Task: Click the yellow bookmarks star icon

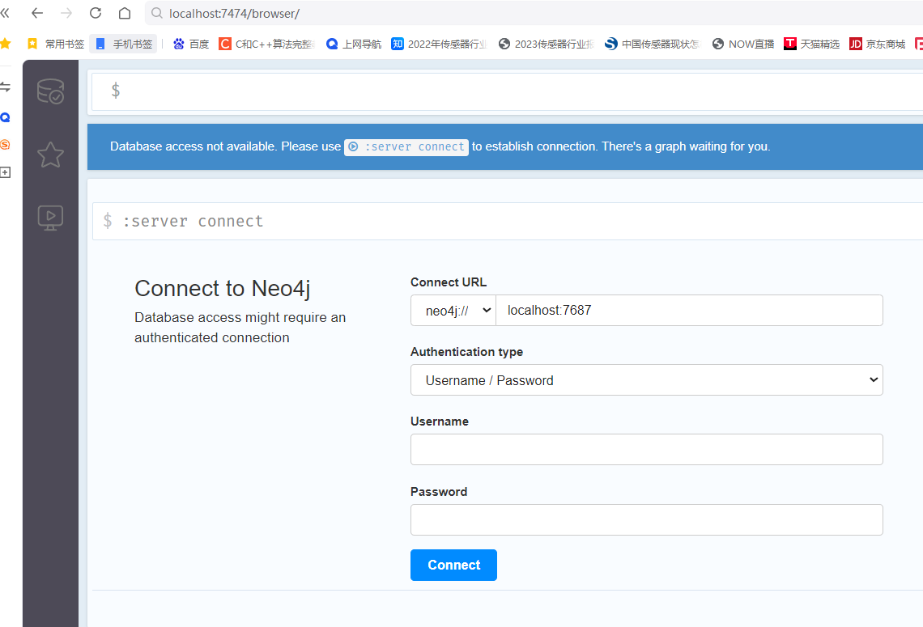Action: (x=6, y=44)
